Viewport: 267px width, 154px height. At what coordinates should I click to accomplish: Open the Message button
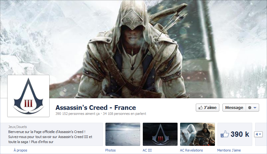(x=234, y=108)
